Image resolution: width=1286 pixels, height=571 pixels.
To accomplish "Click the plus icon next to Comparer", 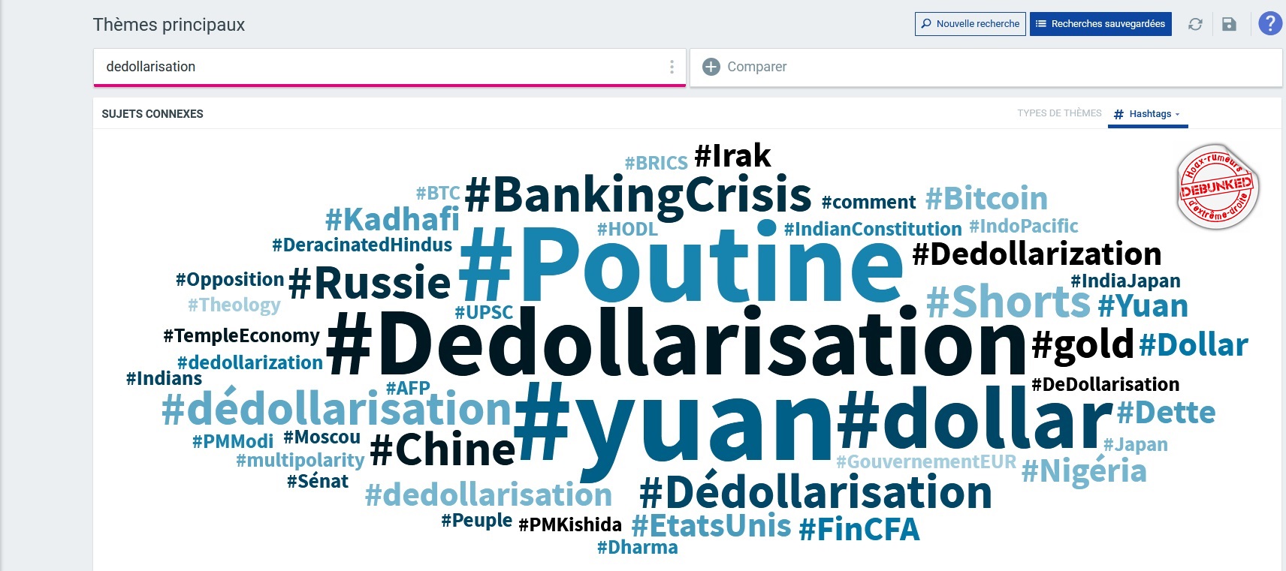I will point(711,67).
